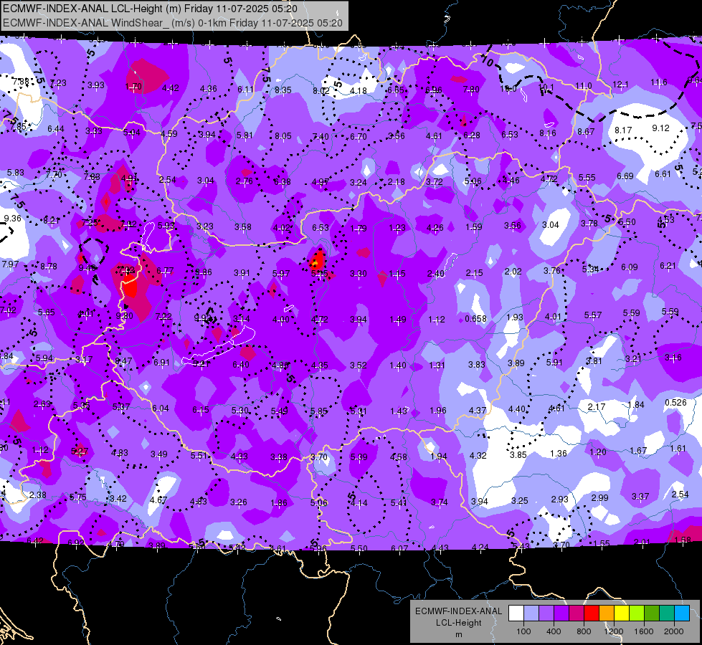Click the grid value '2.99'
The image size is (702, 645).
click(599, 498)
